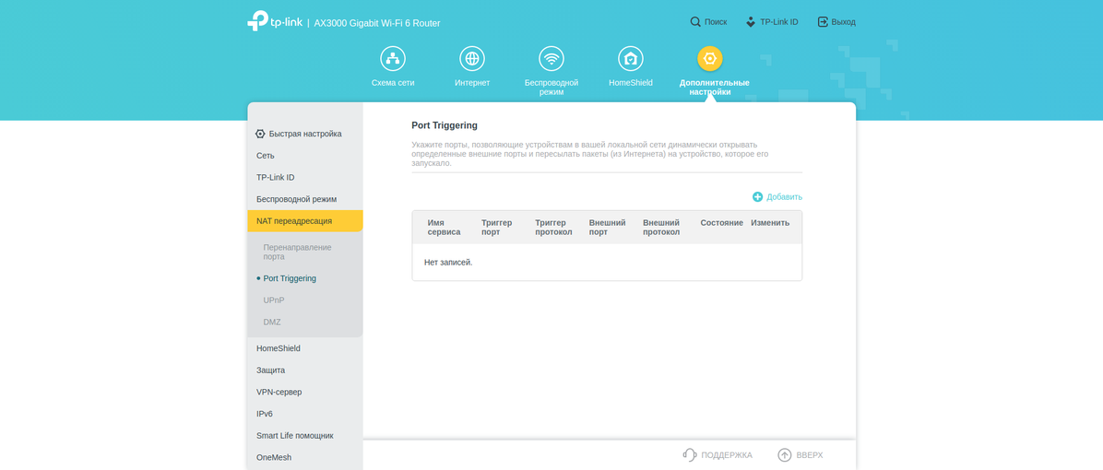Open the Internet globe icon
Viewport: 1103px width, 470px height.
point(472,59)
